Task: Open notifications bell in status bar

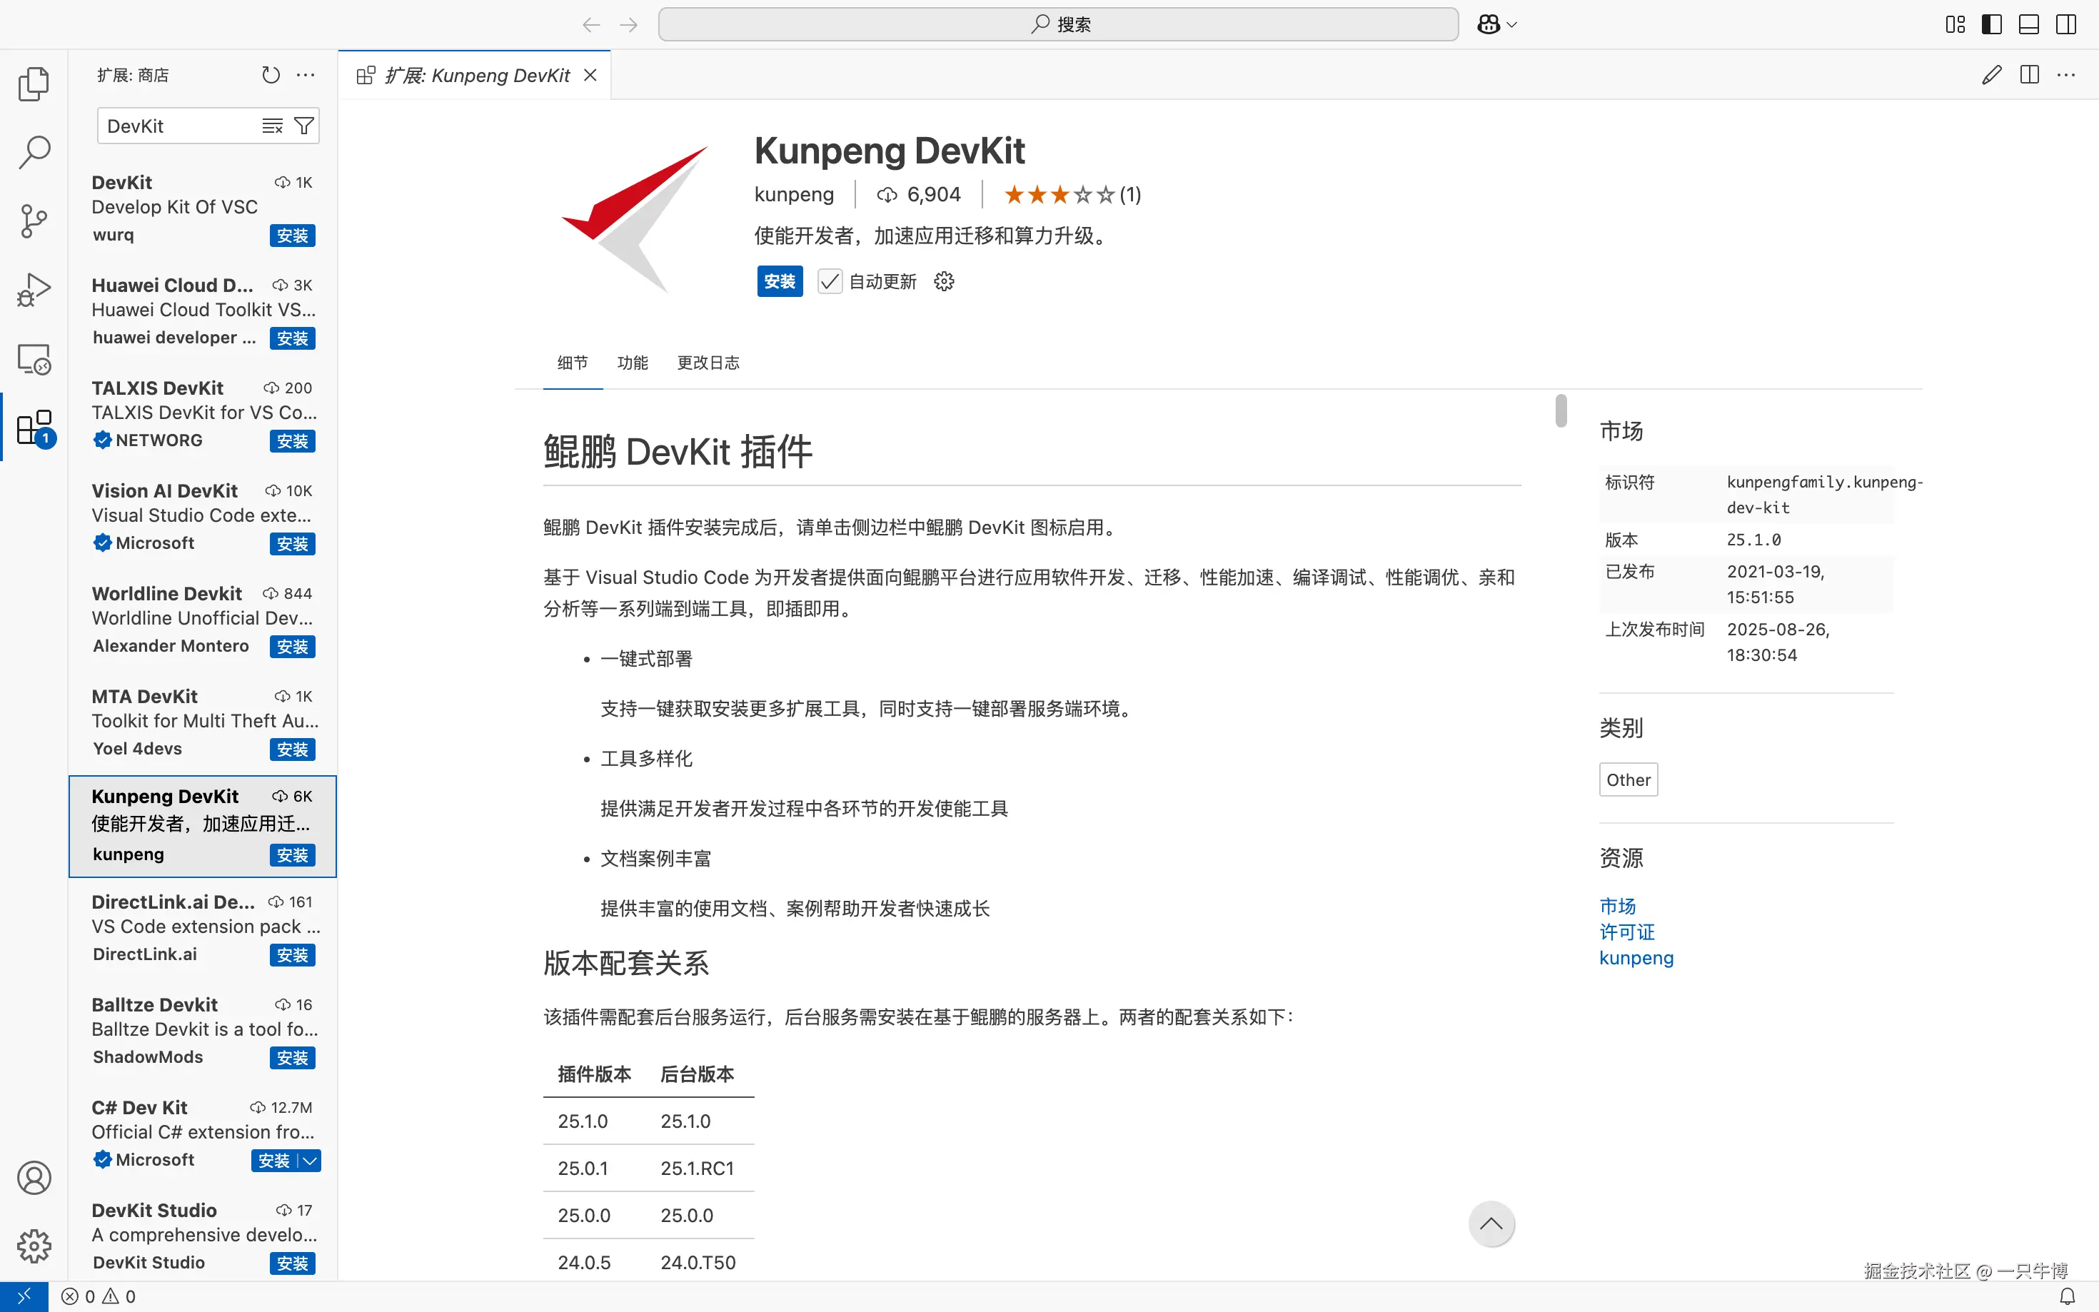Action: point(2068,1296)
